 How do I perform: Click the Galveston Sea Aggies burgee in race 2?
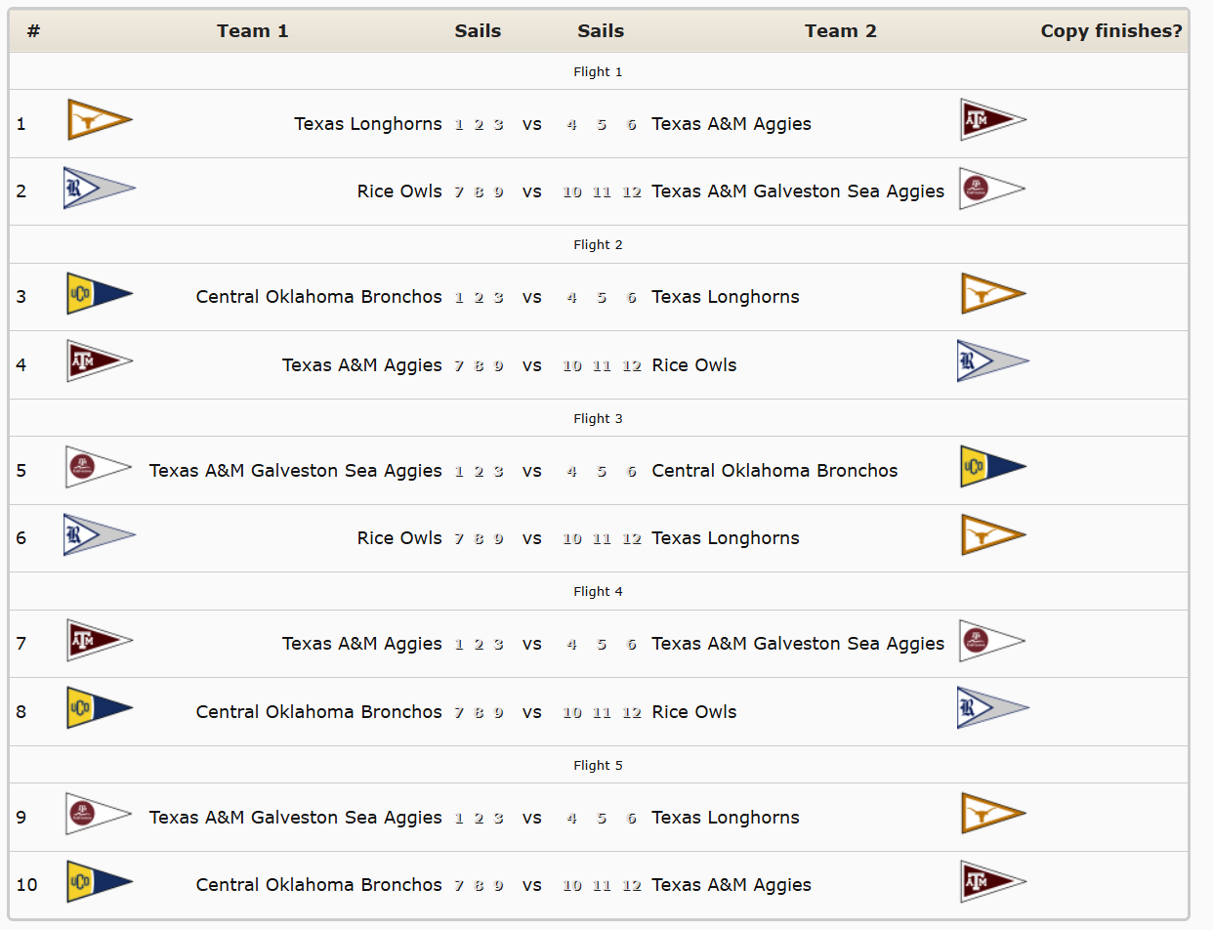tap(991, 189)
